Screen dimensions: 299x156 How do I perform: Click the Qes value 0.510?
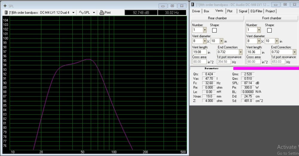coord(248,79)
